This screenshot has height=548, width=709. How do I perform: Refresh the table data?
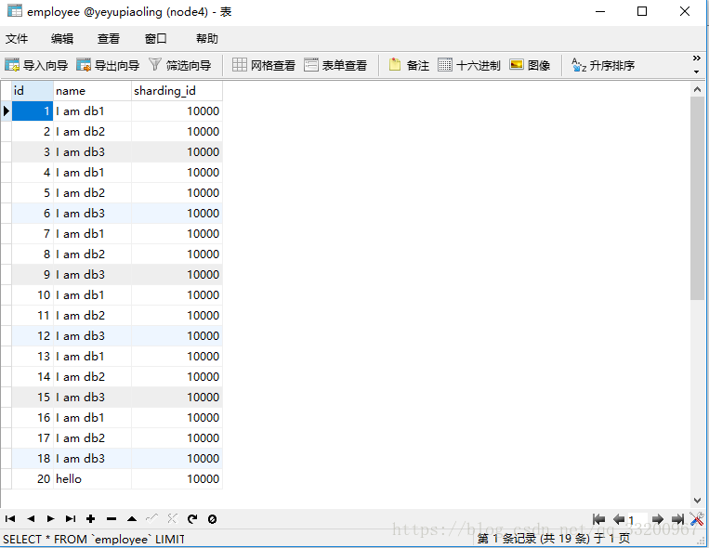pos(192,519)
